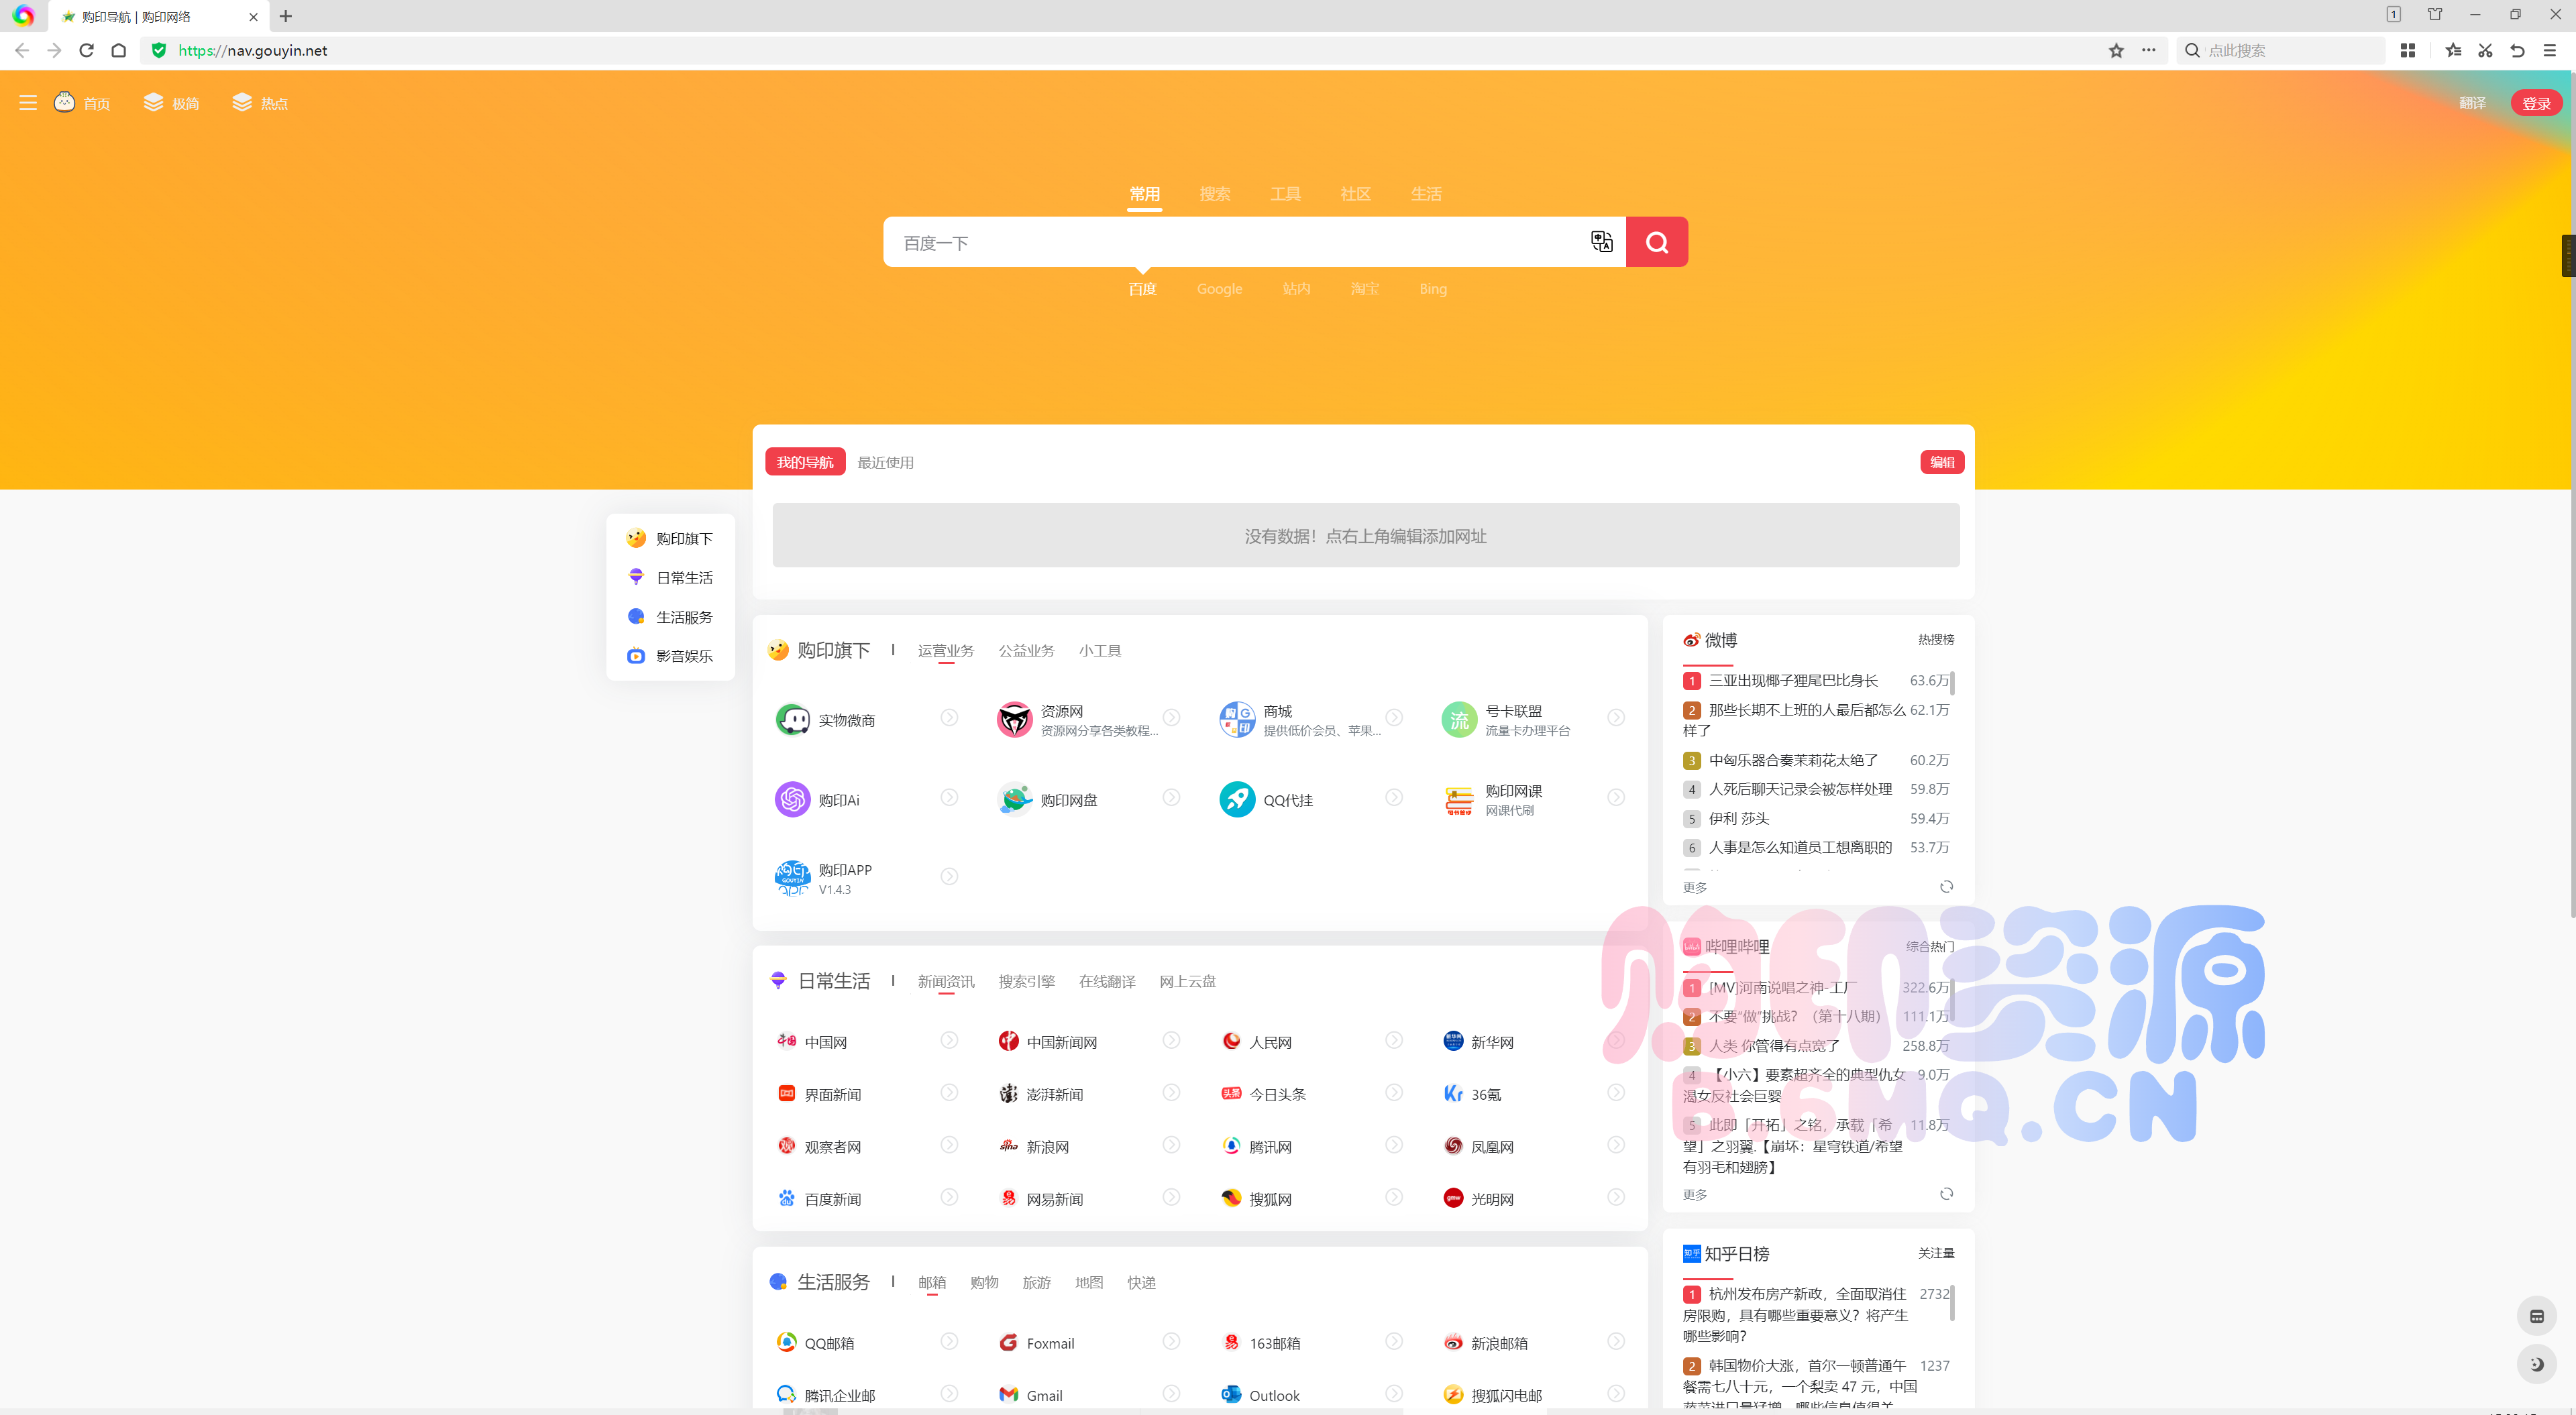Open a new browser tab
2576x1415 pixels.
pyautogui.click(x=286, y=16)
